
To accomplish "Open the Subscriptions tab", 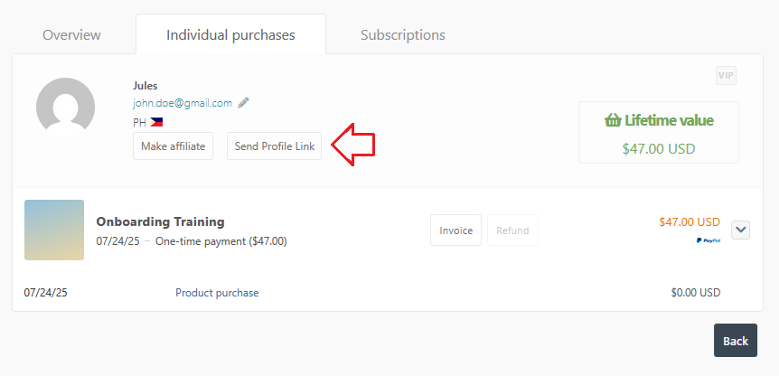I will tap(402, 35).
